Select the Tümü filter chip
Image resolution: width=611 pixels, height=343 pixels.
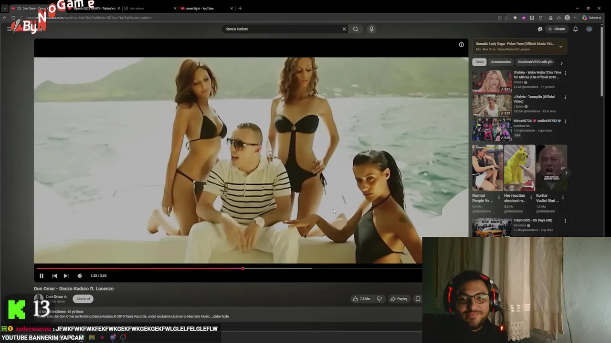tap(479, 62)
